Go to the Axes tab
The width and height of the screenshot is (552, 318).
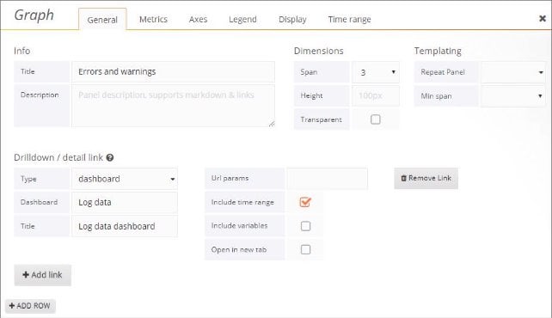pyautogui.click(x=198, y=20)
